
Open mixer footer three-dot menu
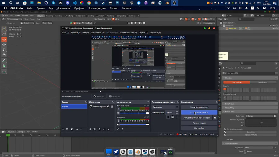(122, 129)
